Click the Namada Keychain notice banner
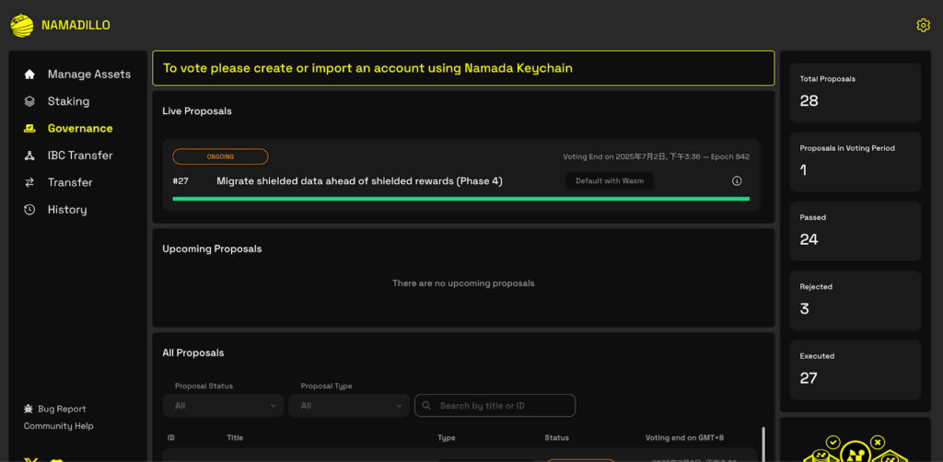943x462 pixels. coord(463,68)
